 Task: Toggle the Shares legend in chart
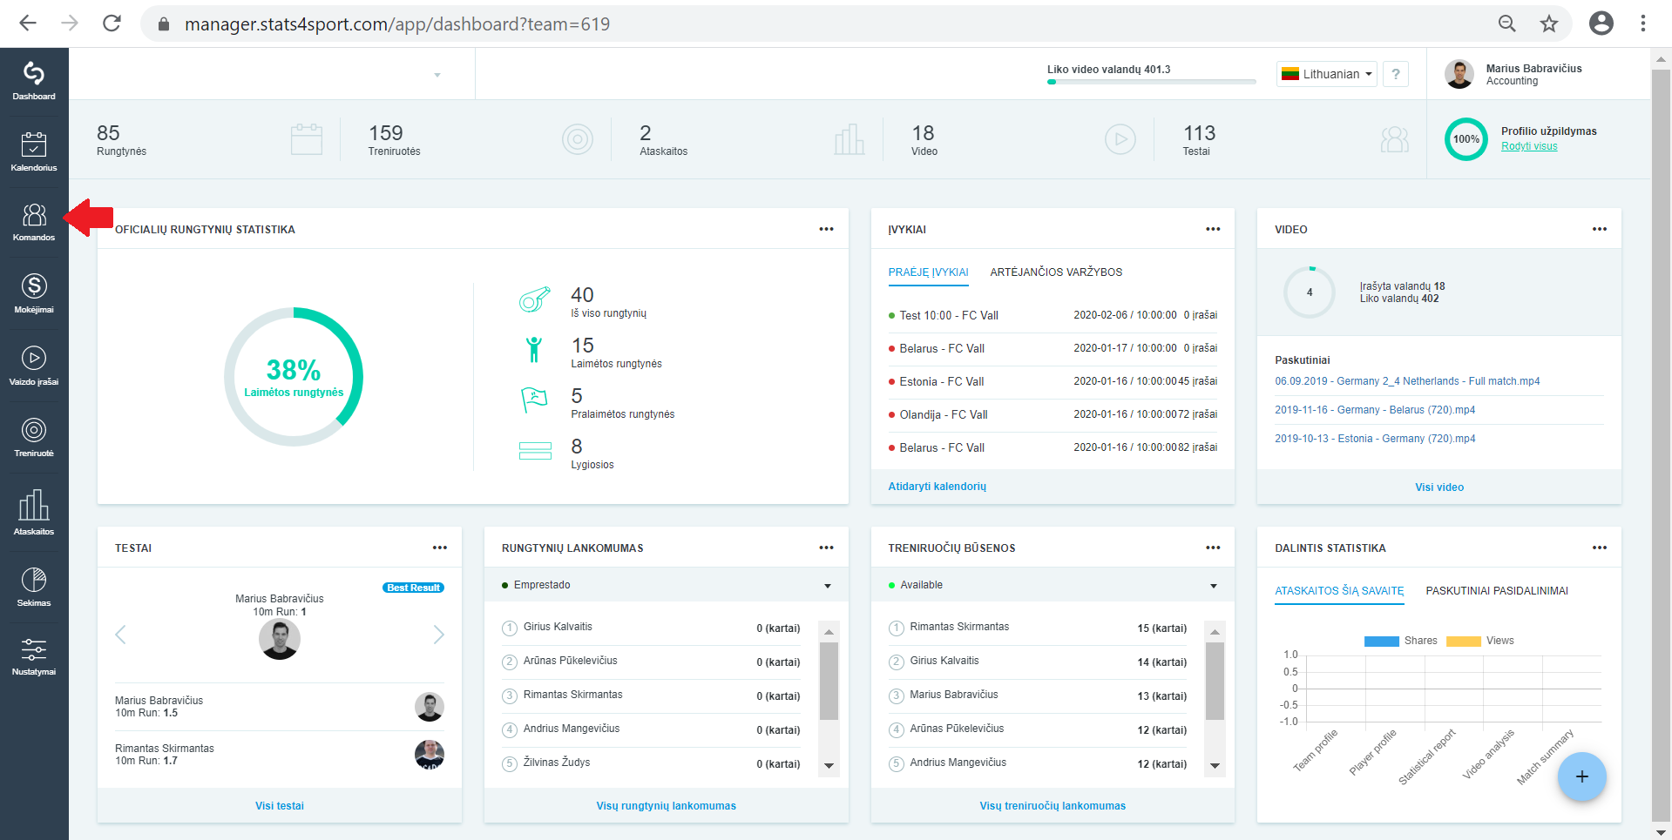click(x=1401, y=641)
